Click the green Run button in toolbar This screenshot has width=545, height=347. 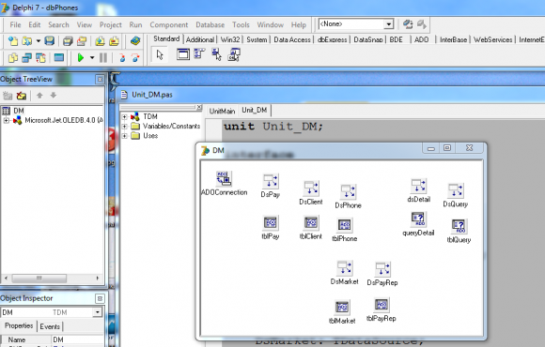(81, 57)
